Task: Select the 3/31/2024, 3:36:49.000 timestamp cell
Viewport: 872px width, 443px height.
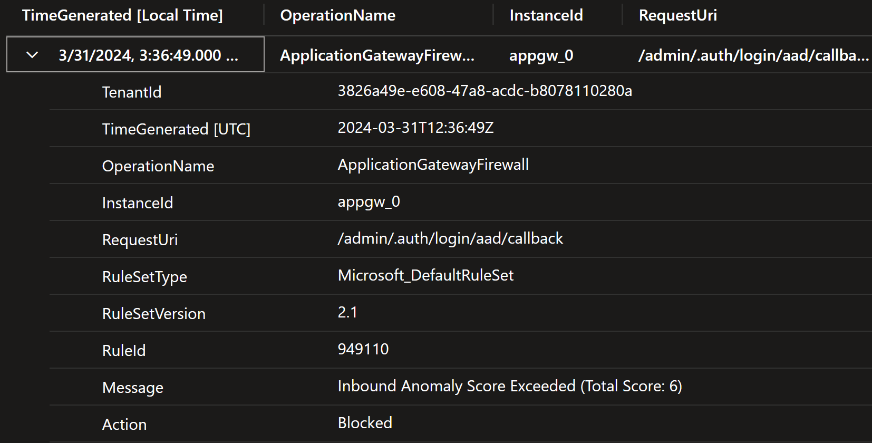Action: (149, 55)
